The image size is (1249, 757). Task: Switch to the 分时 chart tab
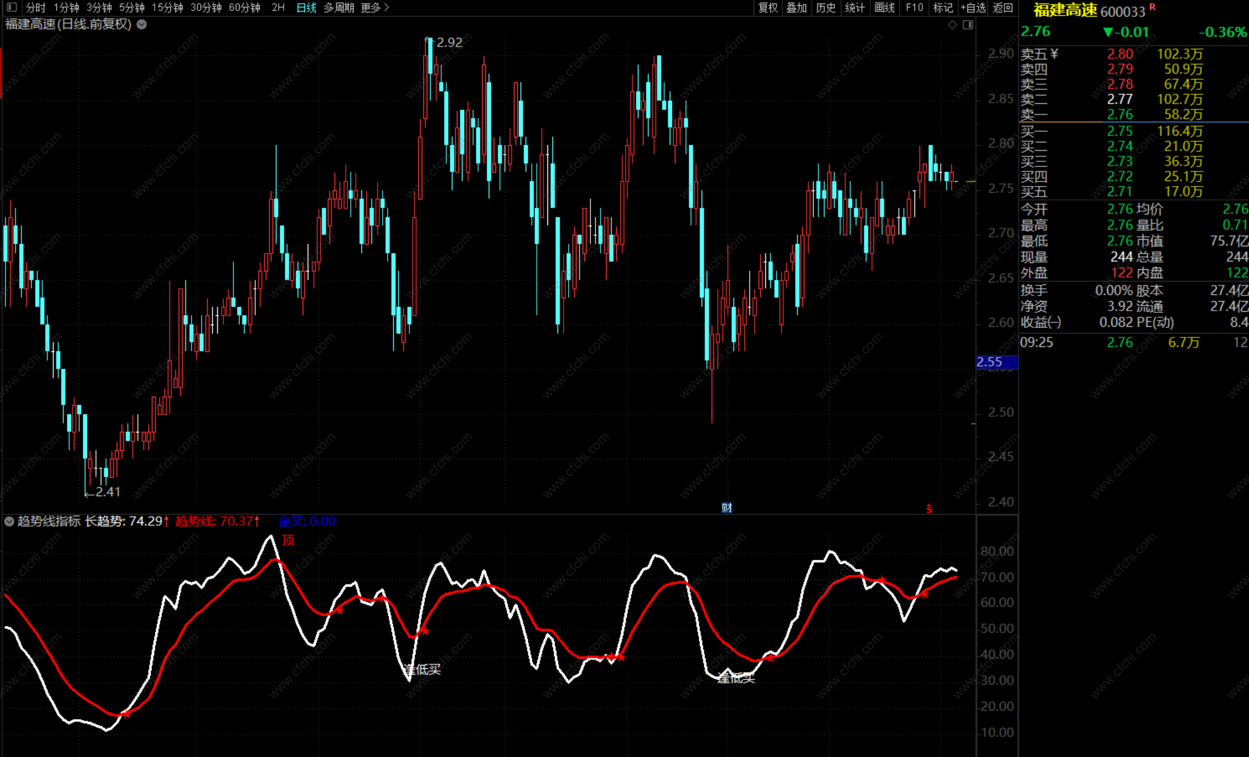pyautogui.click(x=35, y=7)
